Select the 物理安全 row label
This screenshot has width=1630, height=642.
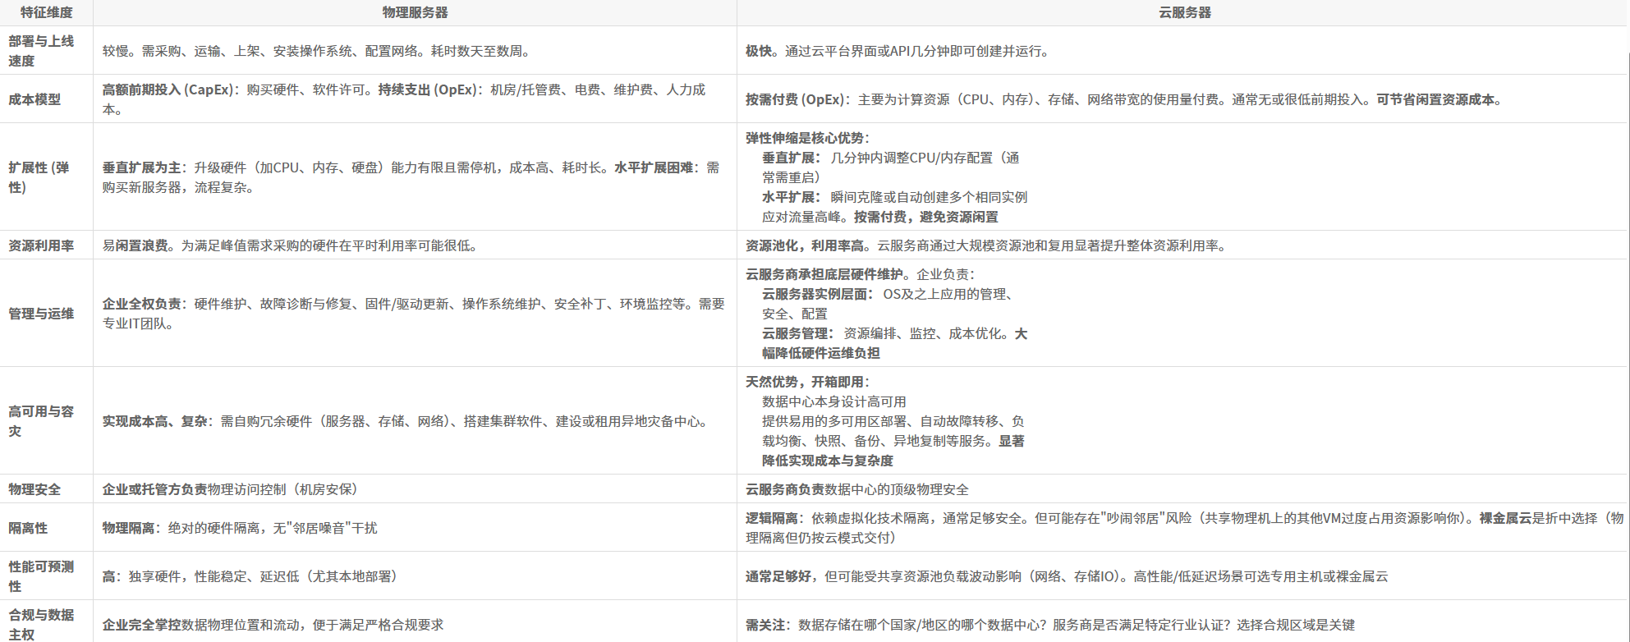click(34, 489)
